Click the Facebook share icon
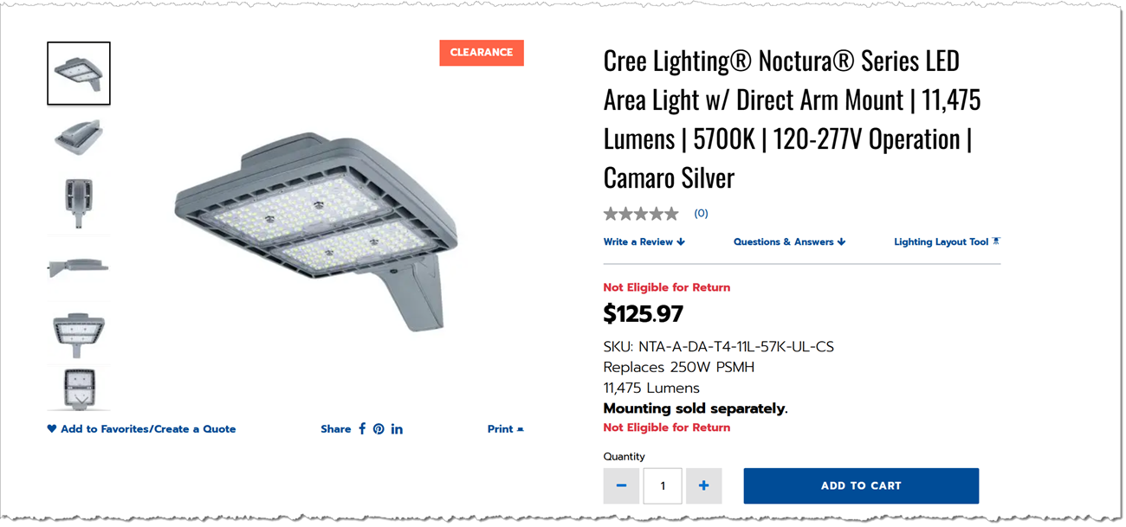1126x527 pixels. (362, 428)
